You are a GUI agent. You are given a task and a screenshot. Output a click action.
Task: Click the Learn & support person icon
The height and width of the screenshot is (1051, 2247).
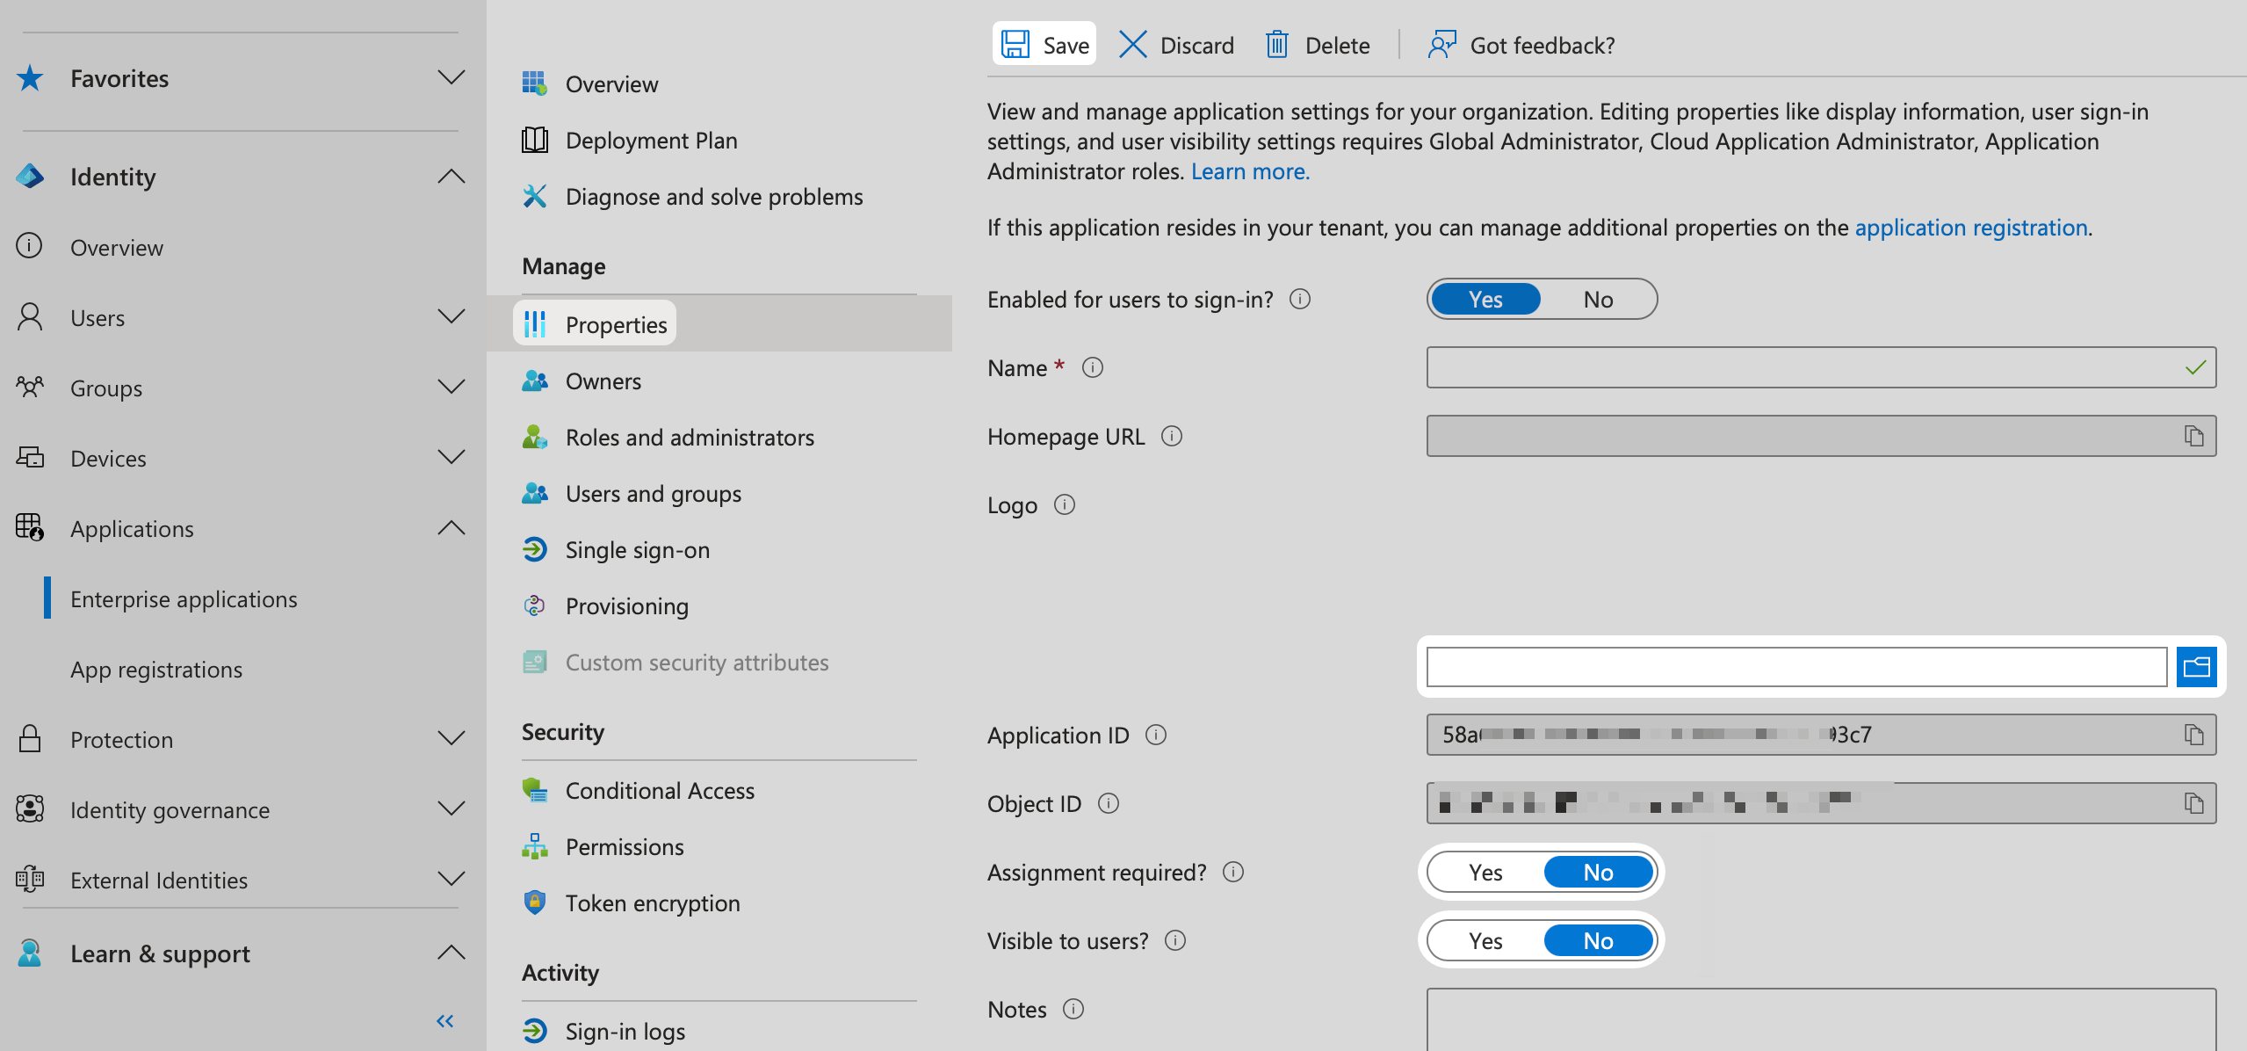(x=30, y=953)
